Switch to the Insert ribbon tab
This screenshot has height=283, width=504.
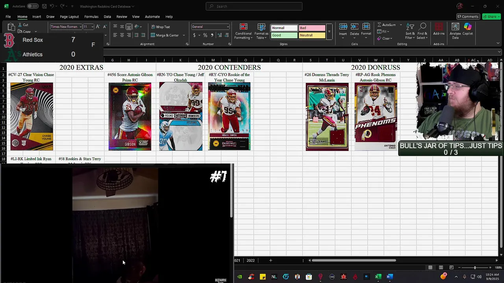point(37,17)
